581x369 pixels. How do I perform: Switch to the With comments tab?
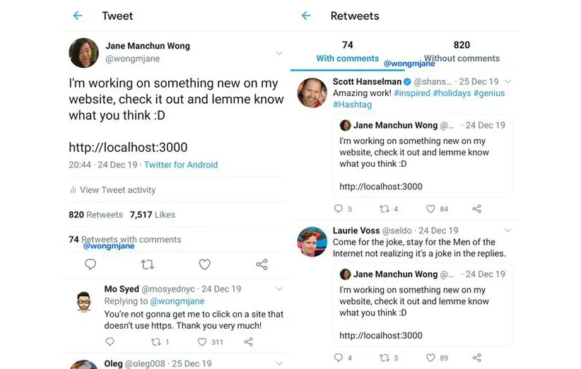[347, 52]
